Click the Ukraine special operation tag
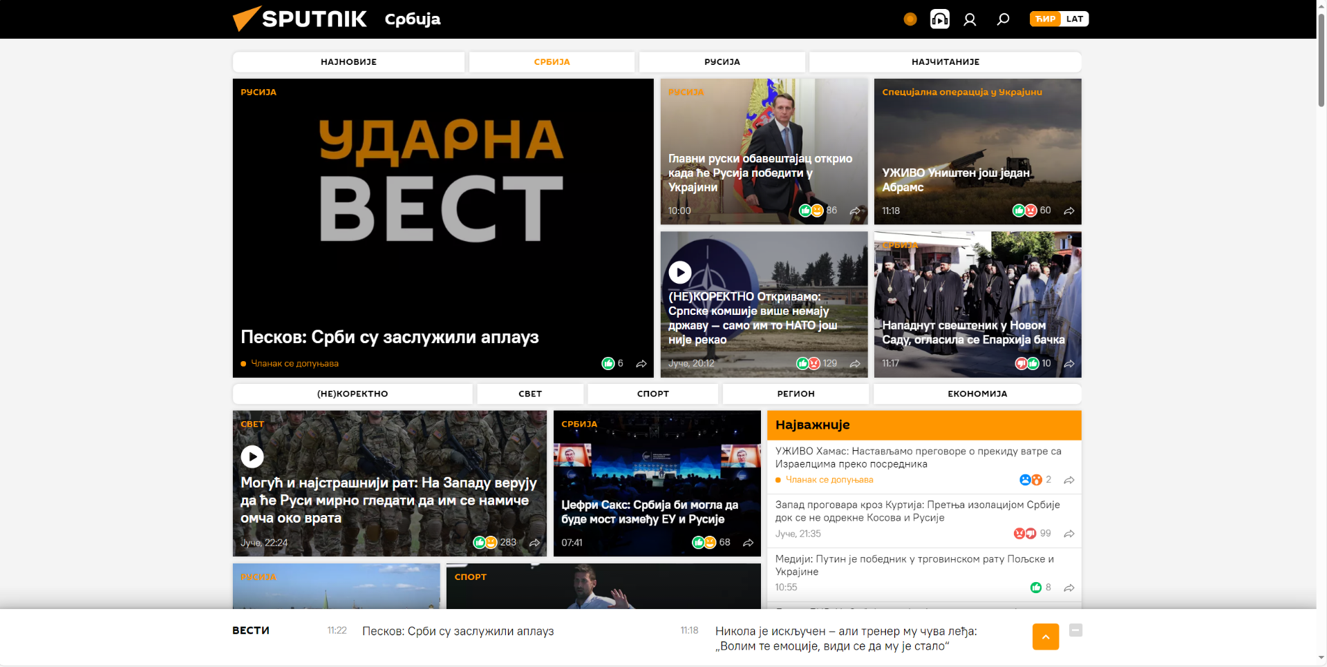This screenshot has height=667, width=1327. (962, 92)
